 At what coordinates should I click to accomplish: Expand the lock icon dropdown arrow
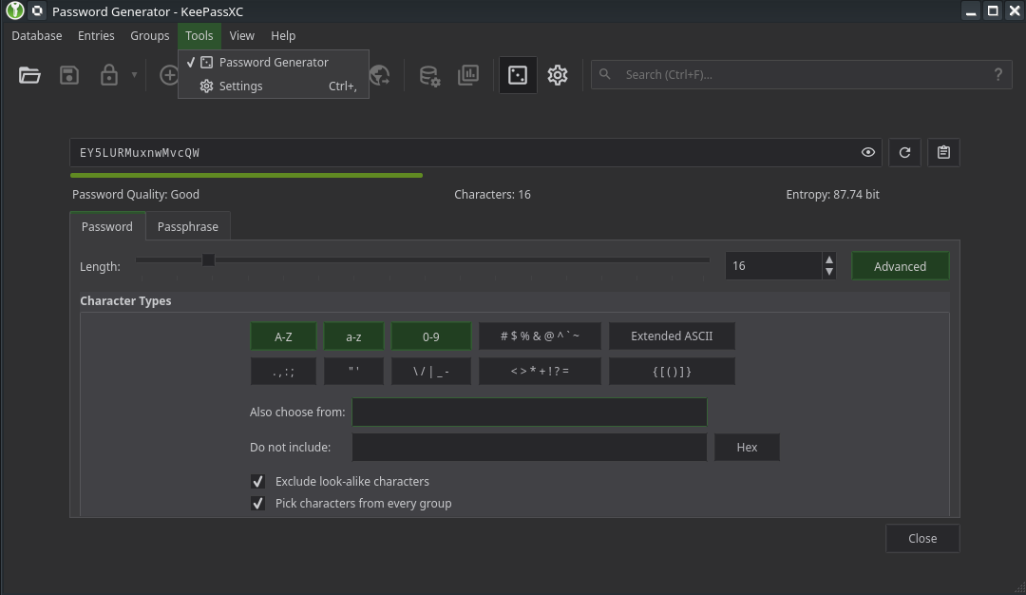[x=134, y=75]
